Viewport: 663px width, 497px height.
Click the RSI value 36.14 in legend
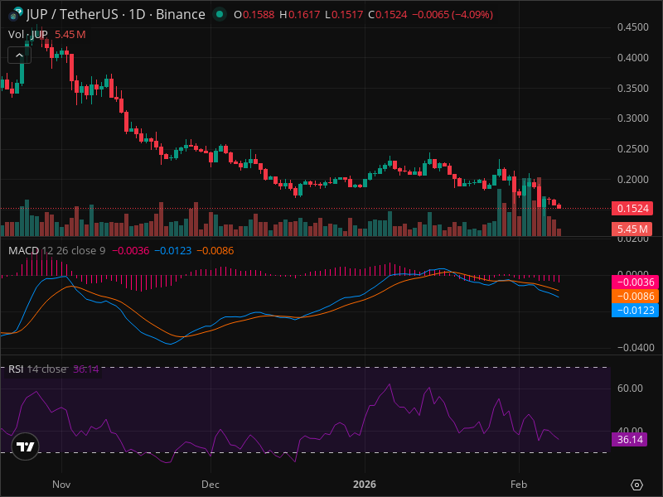tap(86, 369)
